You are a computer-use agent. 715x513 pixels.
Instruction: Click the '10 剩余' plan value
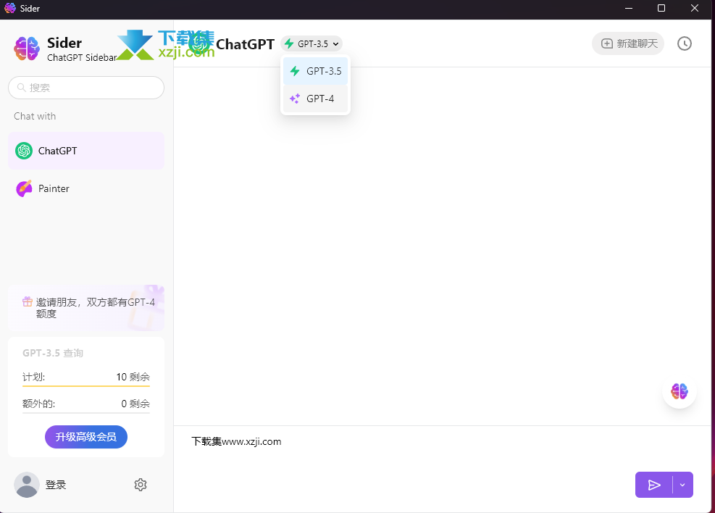[x=133, y=377]
